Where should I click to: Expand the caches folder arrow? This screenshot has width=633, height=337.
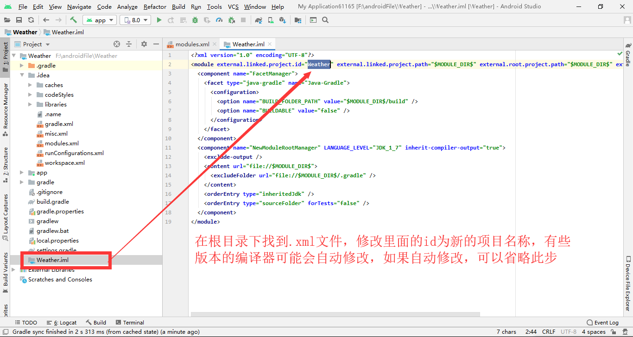[x=30, y=85]
